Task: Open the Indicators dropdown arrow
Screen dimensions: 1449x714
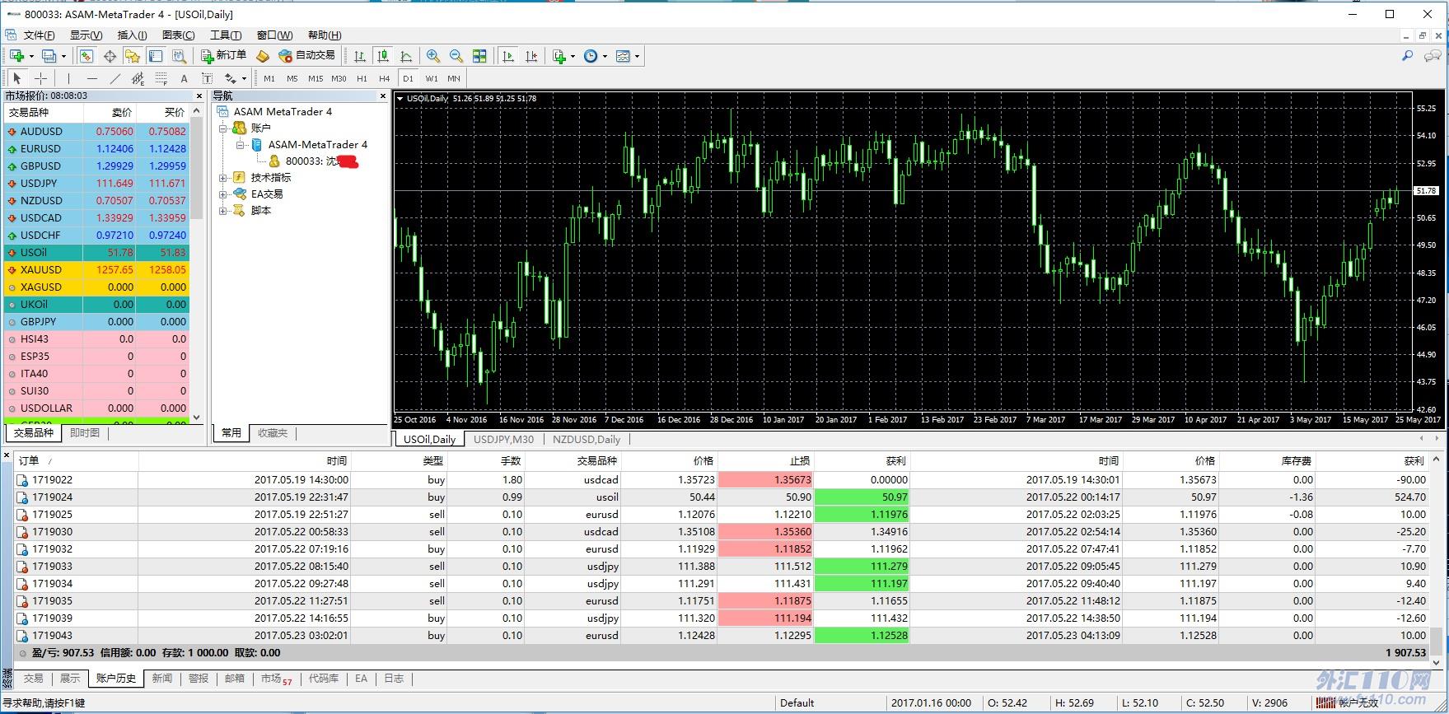Action: tap(573, 56)
